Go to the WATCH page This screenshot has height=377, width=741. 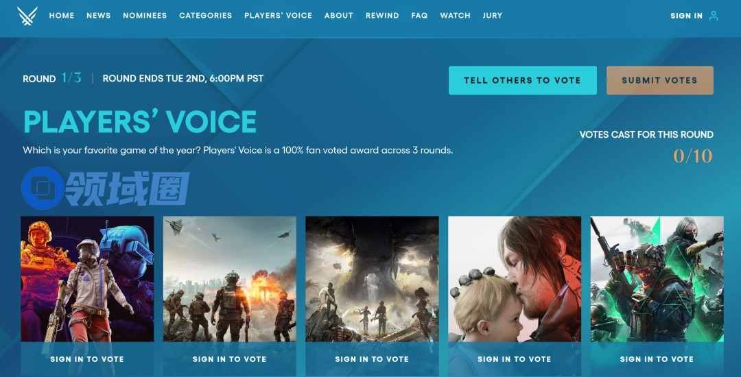coord(455,16)
